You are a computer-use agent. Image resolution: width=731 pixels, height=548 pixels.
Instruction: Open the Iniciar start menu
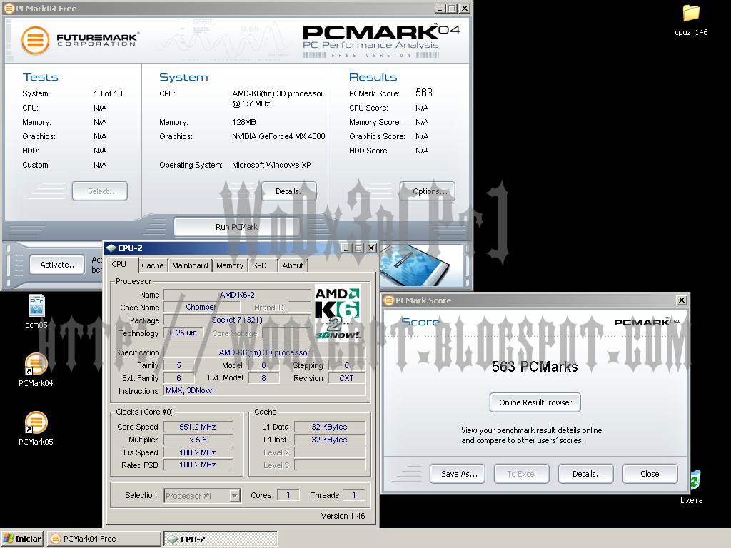(22, 539)
